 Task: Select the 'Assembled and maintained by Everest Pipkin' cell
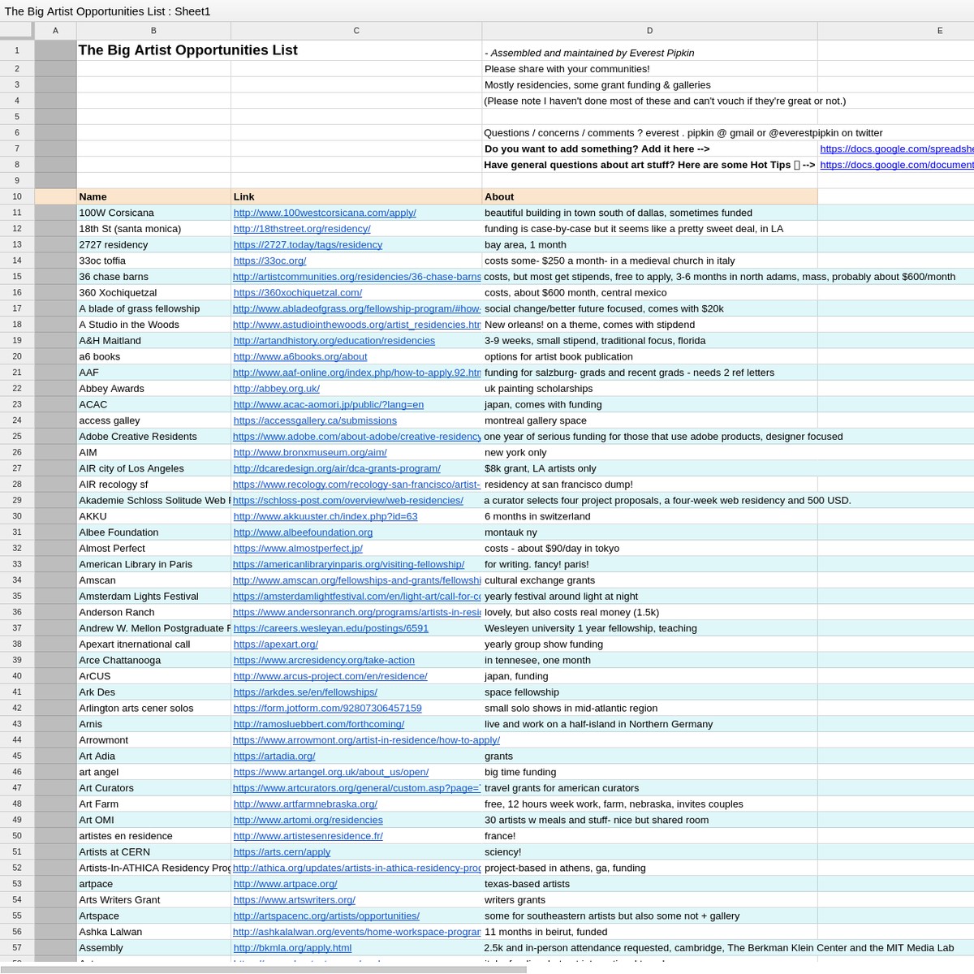click(649, 50)
